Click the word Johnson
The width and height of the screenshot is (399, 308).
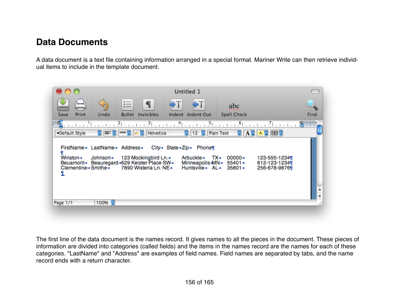tap(101, 158)
